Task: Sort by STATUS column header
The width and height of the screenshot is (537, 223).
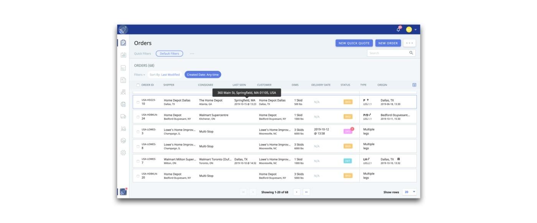Action: 345,85
